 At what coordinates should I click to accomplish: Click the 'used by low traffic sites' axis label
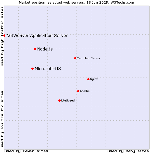pos(2,120)
